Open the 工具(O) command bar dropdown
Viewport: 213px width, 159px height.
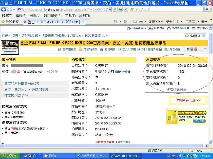(x=192, y=22)
